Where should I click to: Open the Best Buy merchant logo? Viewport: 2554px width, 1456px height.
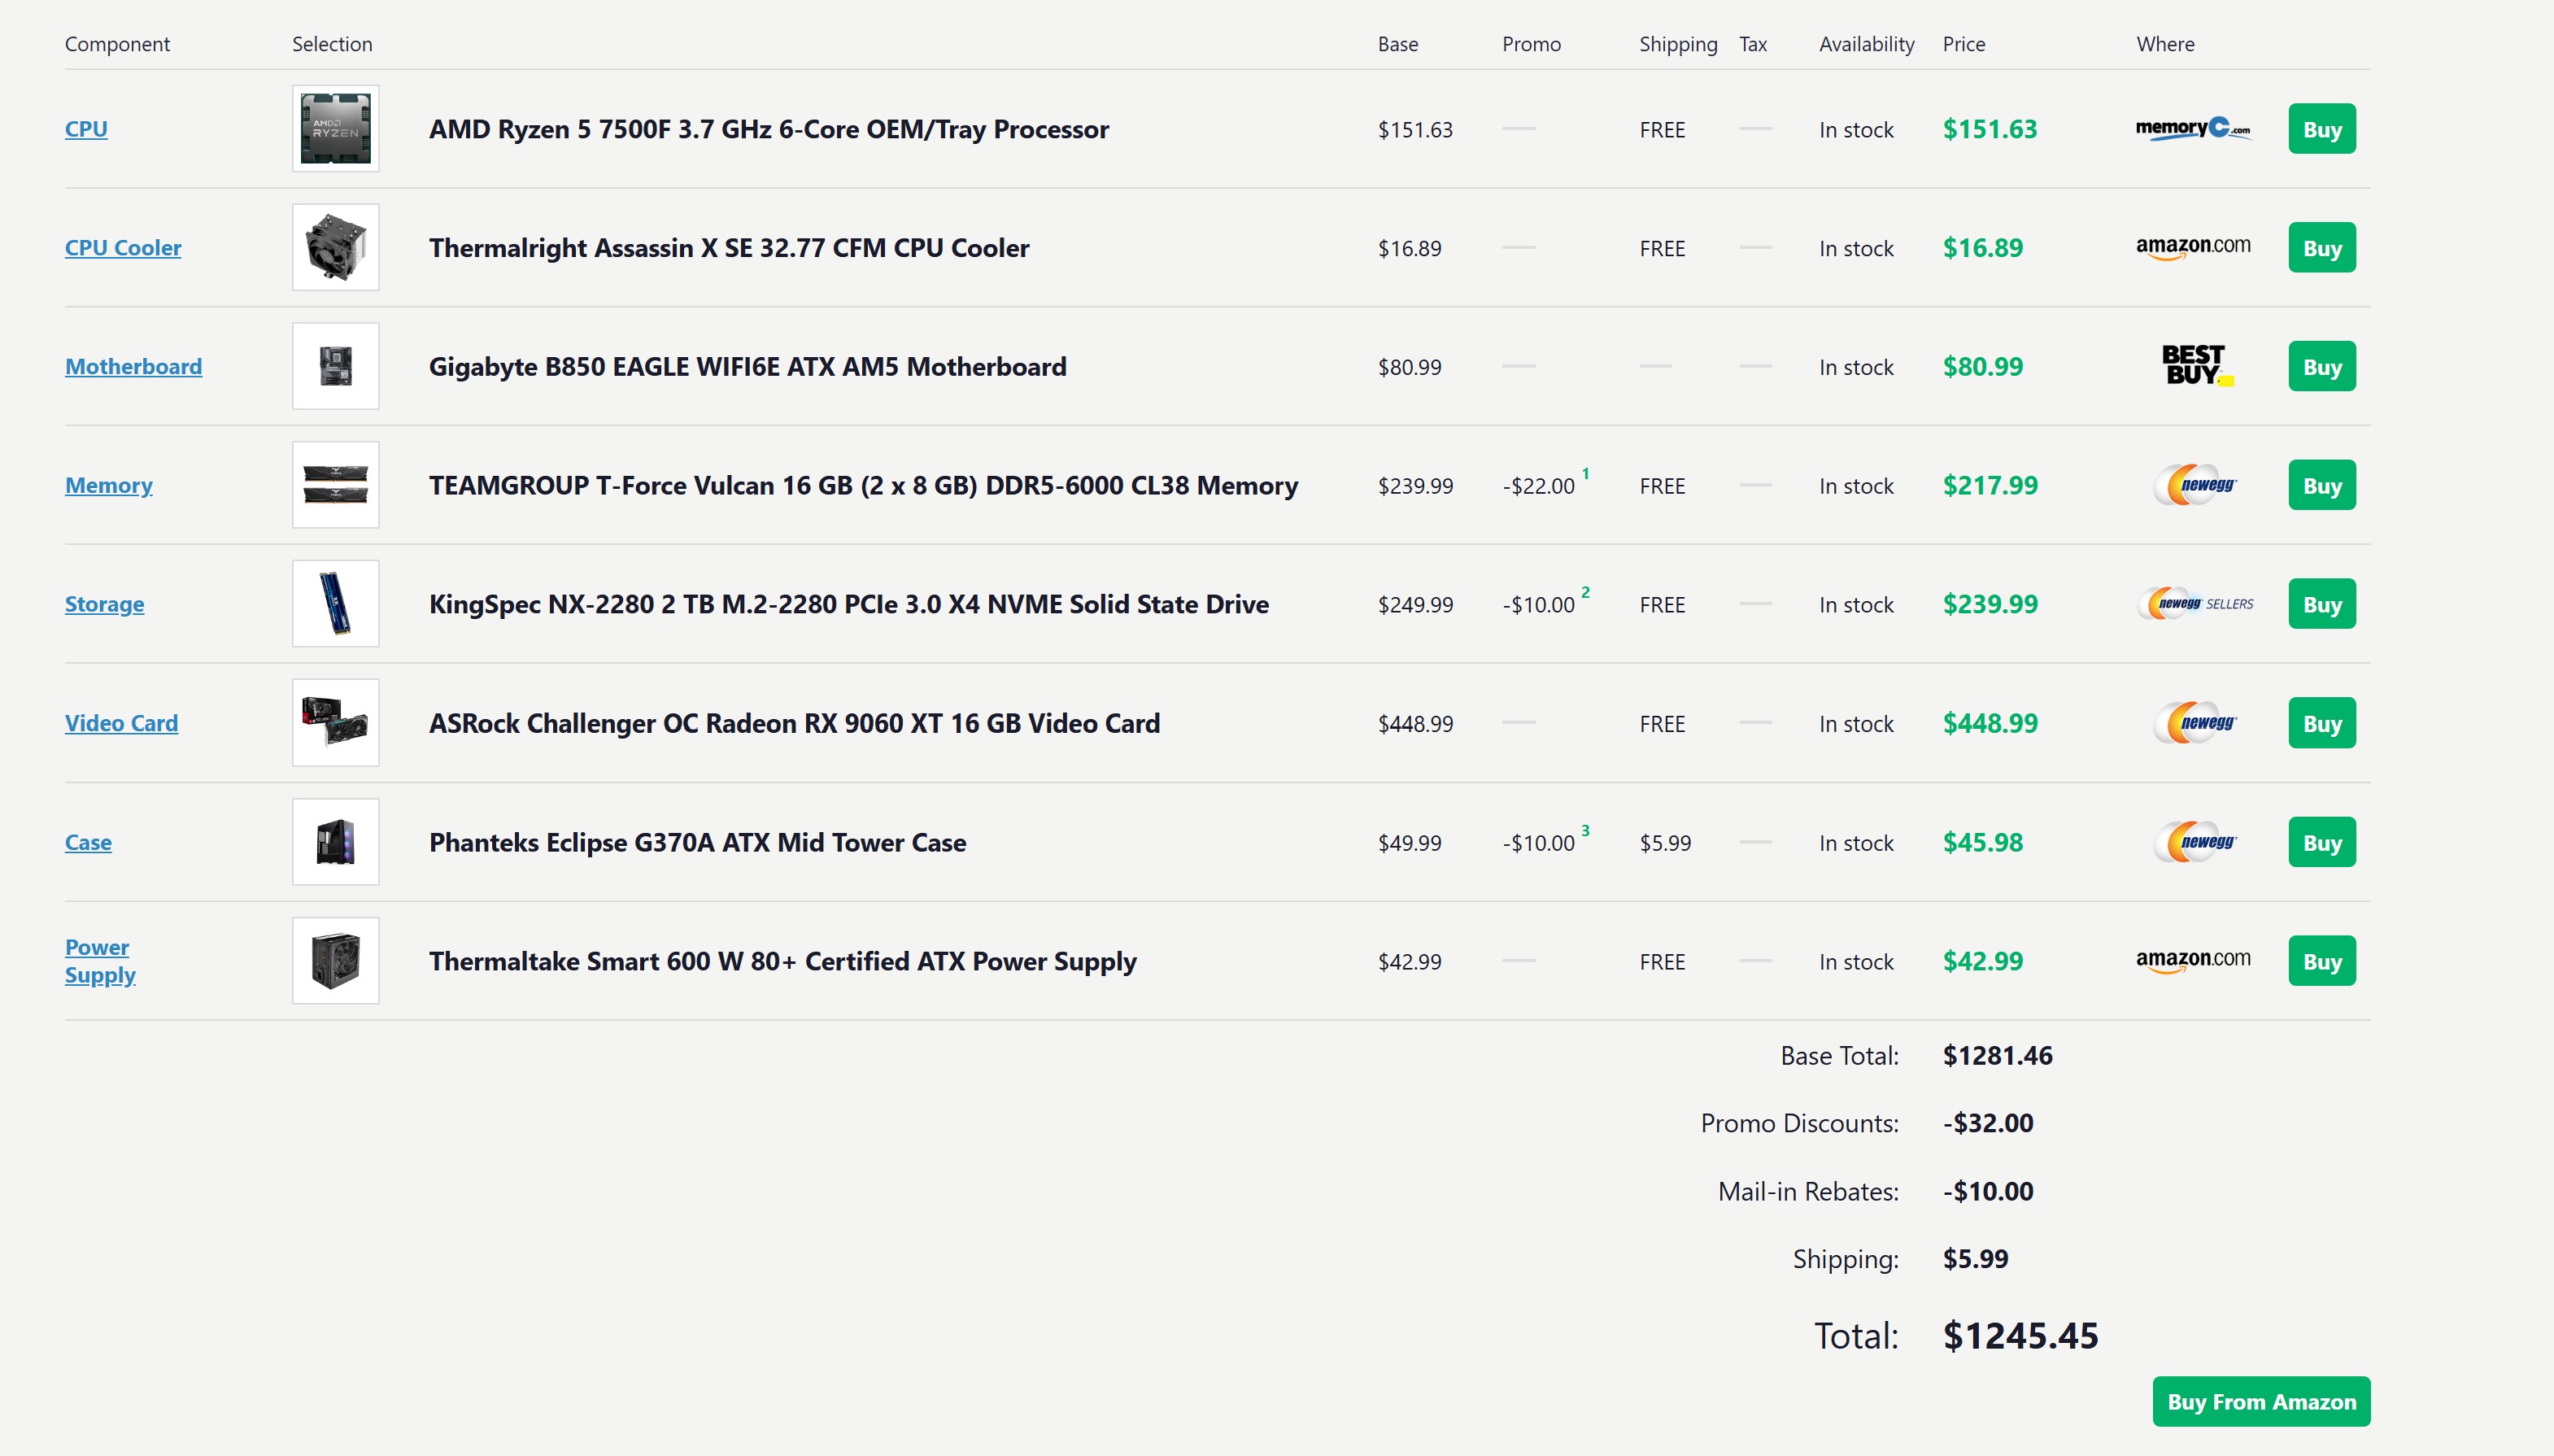2197,366
